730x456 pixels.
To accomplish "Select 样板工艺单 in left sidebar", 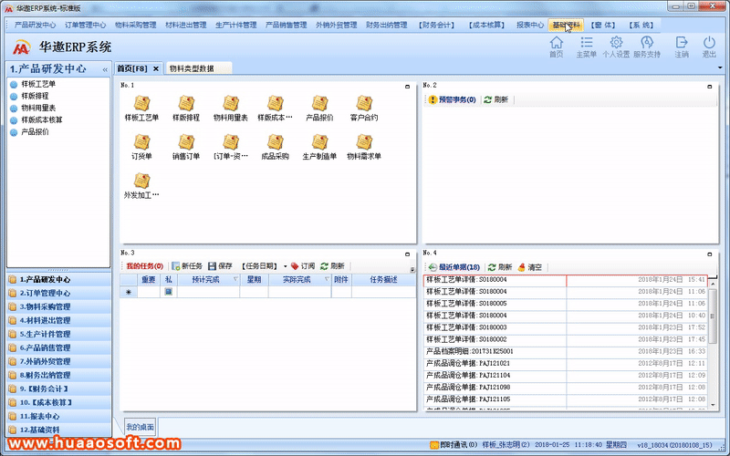I will 38,84.
